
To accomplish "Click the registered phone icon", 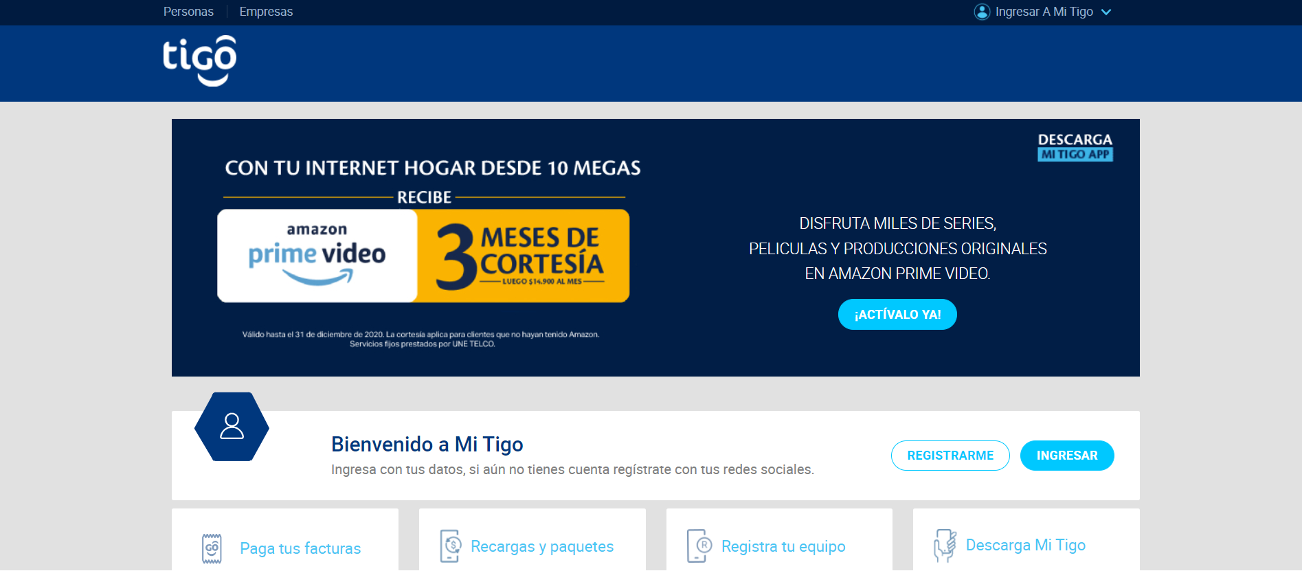I will [x=699, y=546].
